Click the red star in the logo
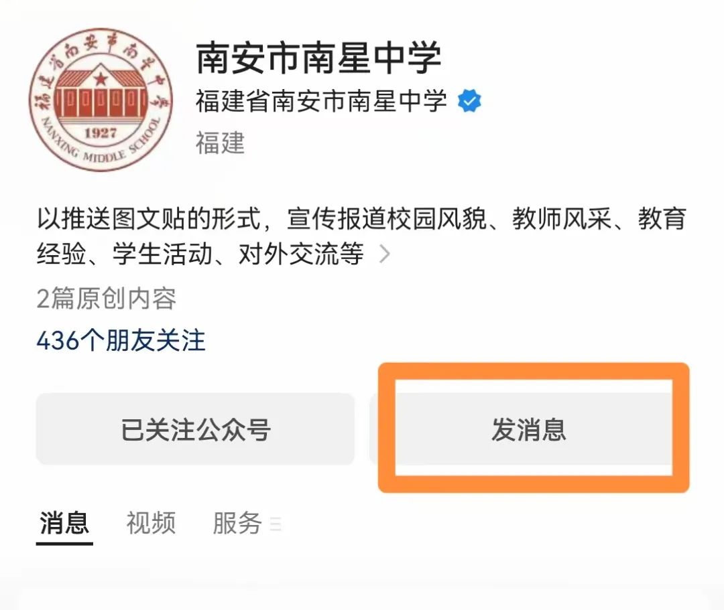Image resolution: width=724 pixels, height=610 pixels. 100,79
